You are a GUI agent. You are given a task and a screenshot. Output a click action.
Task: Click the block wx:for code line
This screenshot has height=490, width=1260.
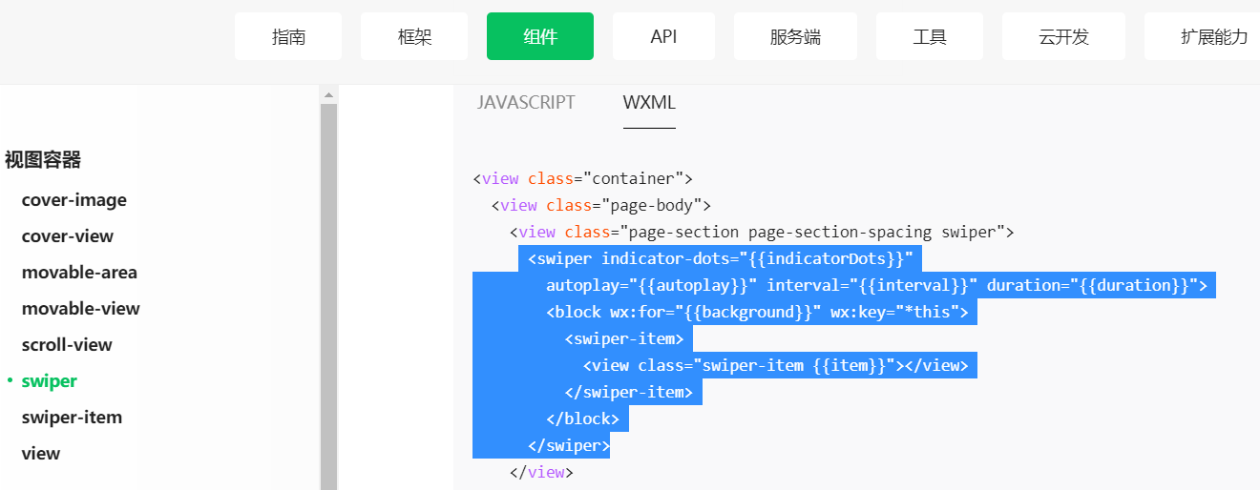[x=757, y=312]
